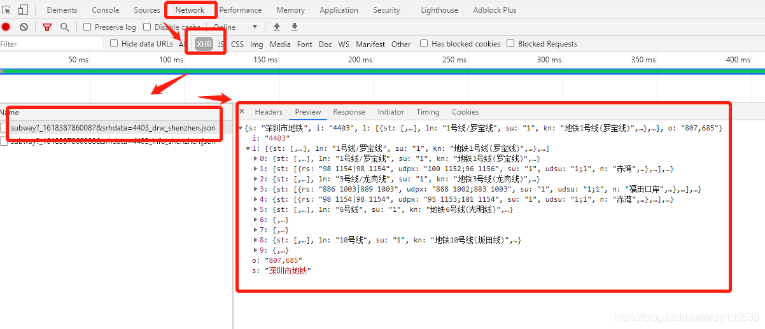The width and height of the screenshot is (765, 329).
Task: Open the Online throttling dropdown
Action: (235, 27)
